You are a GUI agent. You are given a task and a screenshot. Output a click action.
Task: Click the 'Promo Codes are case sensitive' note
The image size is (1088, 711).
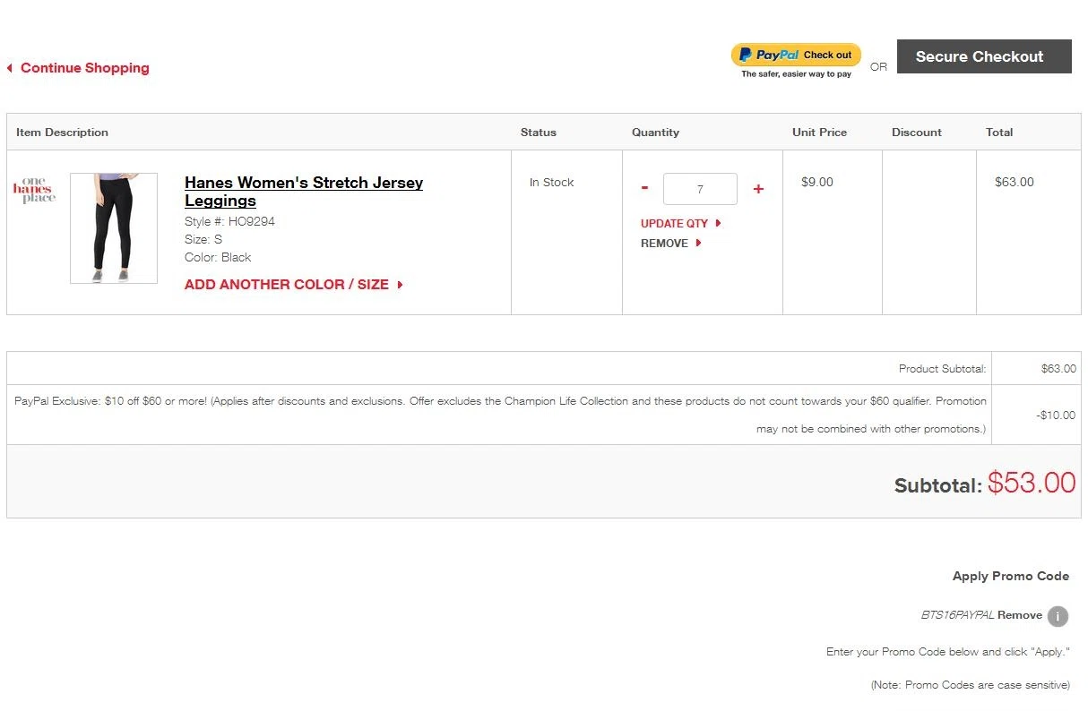(x=971, y=685)
